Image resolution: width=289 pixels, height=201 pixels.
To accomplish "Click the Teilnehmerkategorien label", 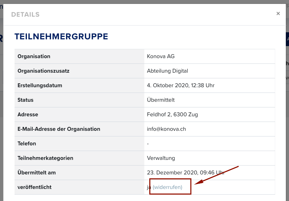I will coord(45,158).
